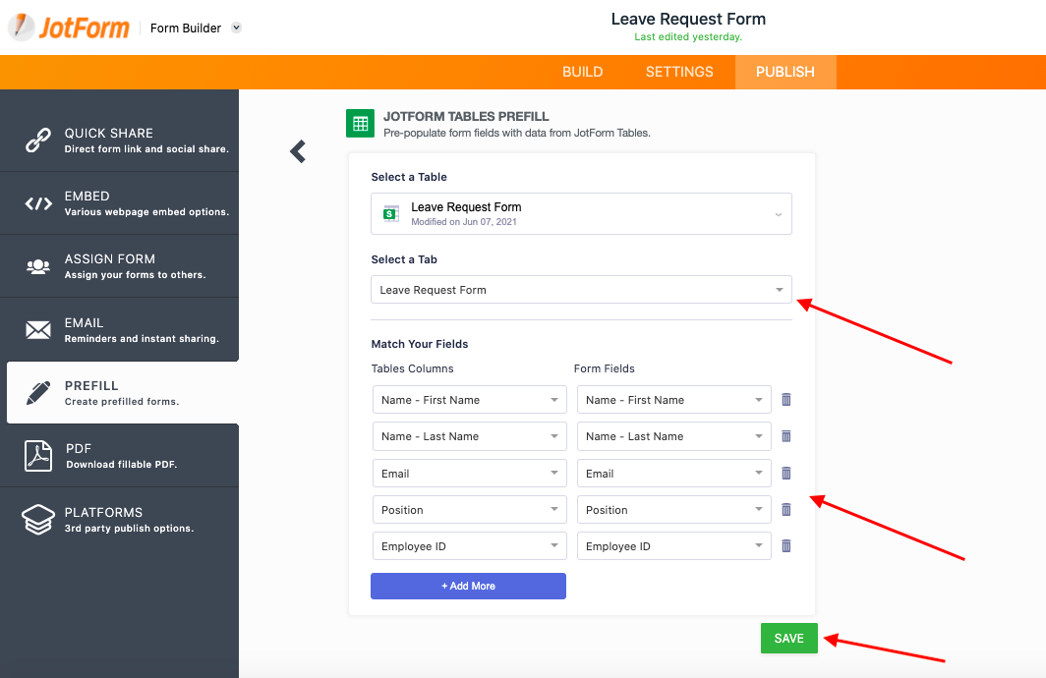Click the + Add More button

(x=468, y=586)
